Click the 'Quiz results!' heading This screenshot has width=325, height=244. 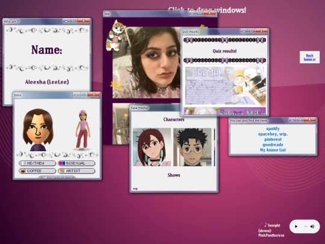click(x=224, y=51)
